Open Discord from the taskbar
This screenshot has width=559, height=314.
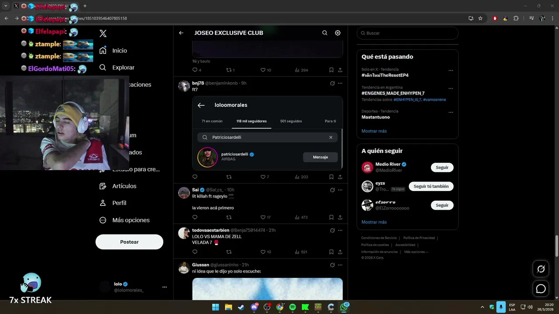click(254, 307)
